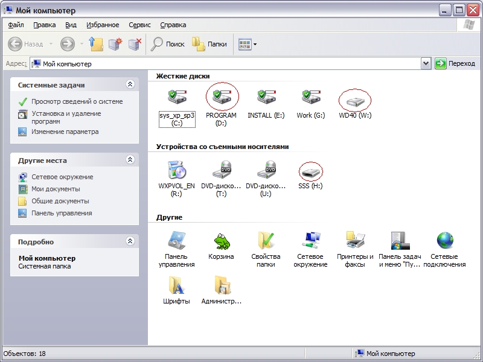The height and width of the screenshot is (362, 483).
Task: Select the Корзина recycle bin icon
Action: [x=221, y=241]
